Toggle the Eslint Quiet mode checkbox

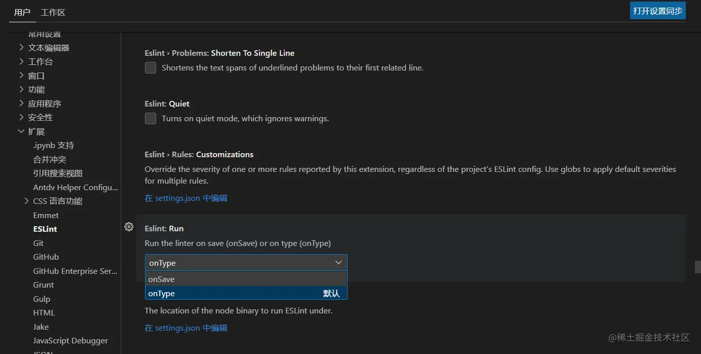pos(151,119)
